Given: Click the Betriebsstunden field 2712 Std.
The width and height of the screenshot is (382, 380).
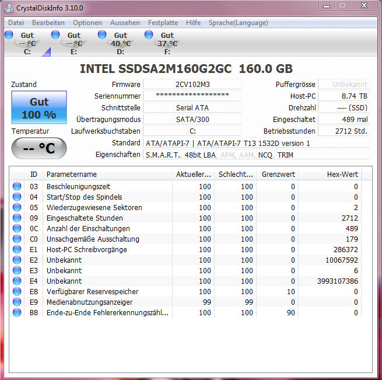Looking at the screenshot, I should coord(344,131).
